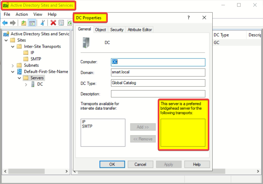Click the Cut toolbar icon

[x=42, y=23]
